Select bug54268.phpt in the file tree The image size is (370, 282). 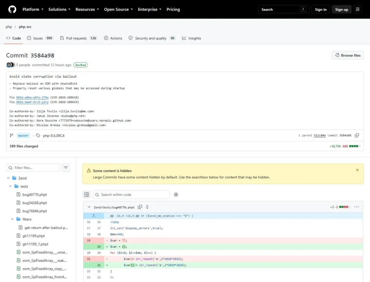[35, 203]
